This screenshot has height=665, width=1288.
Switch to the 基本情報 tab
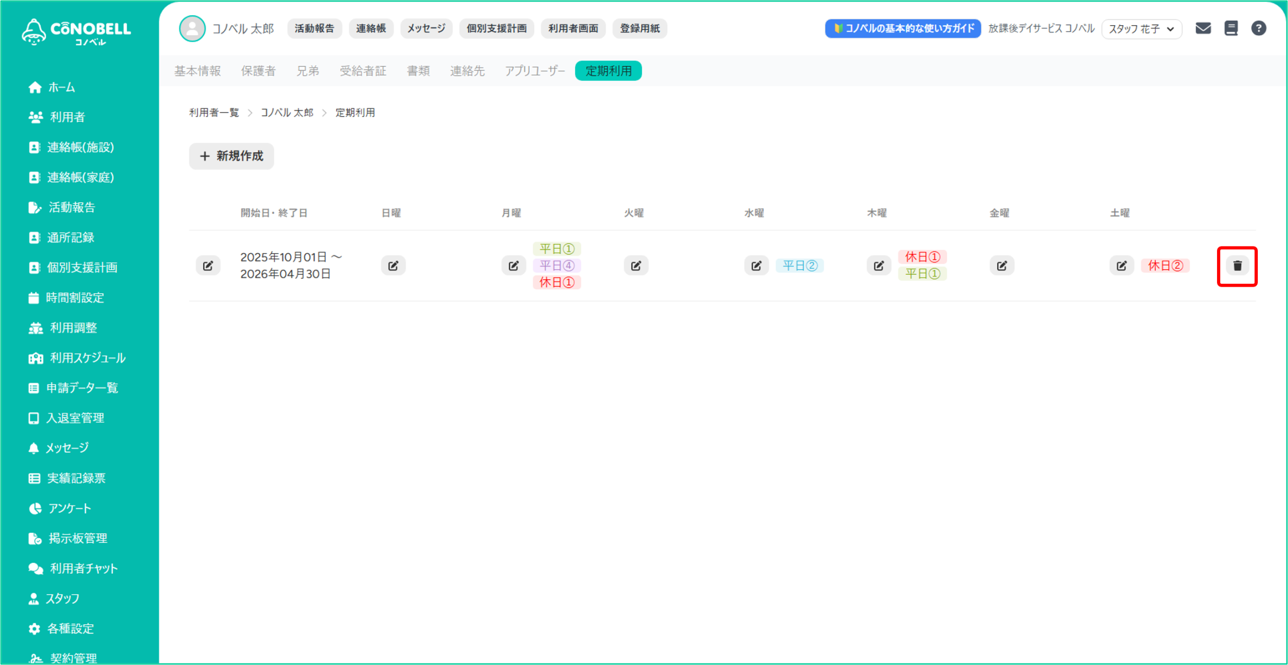[x=197, y=71]
